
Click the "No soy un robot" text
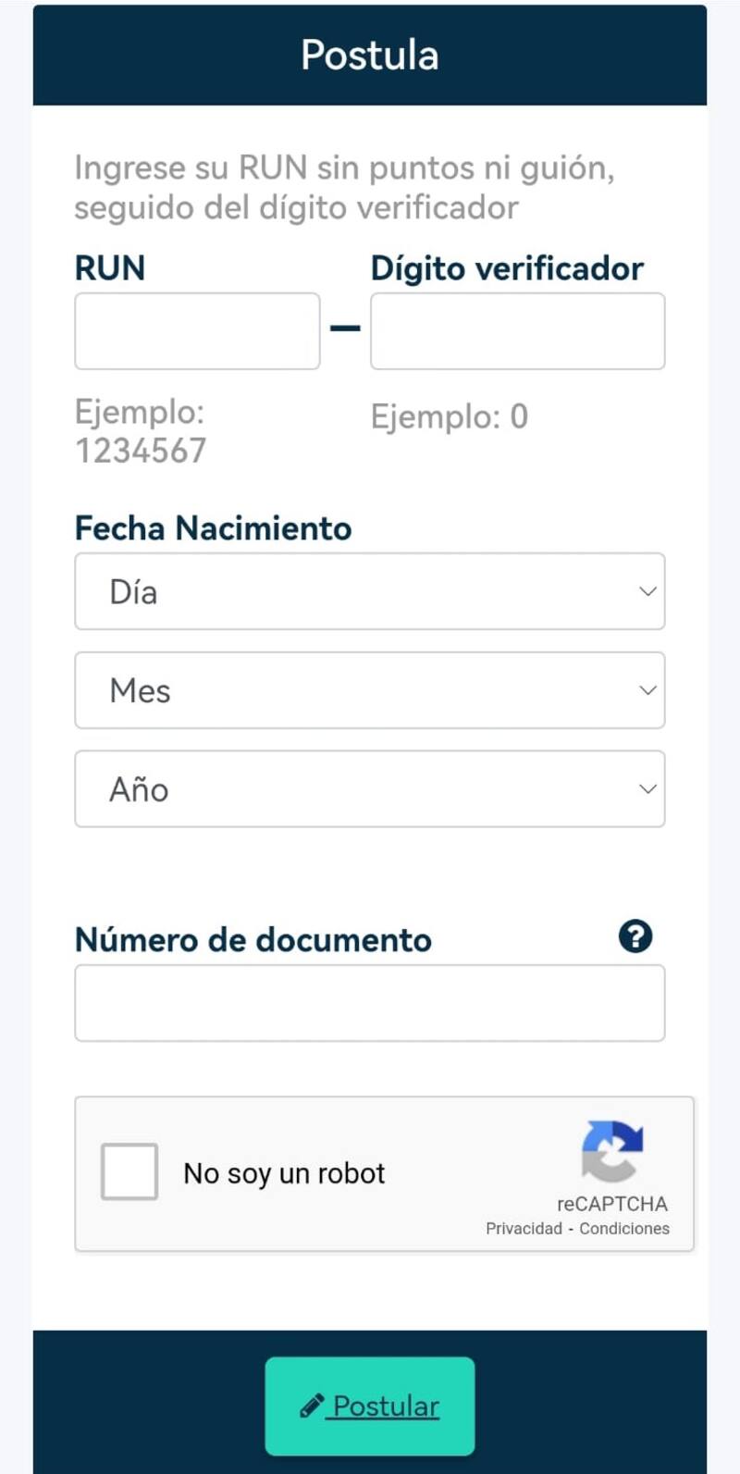284,1173
